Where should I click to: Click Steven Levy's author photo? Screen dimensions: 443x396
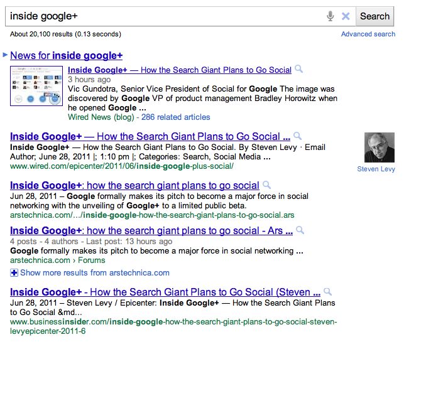pyautogui.click(x=380, y=147)
